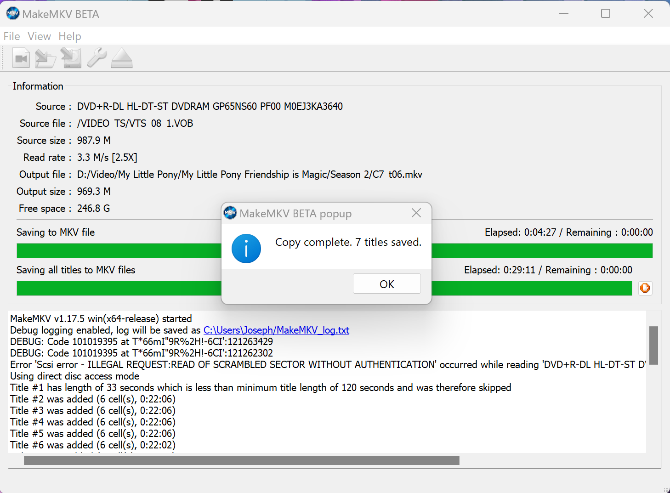Open the View menu

[x=39, y=36]
